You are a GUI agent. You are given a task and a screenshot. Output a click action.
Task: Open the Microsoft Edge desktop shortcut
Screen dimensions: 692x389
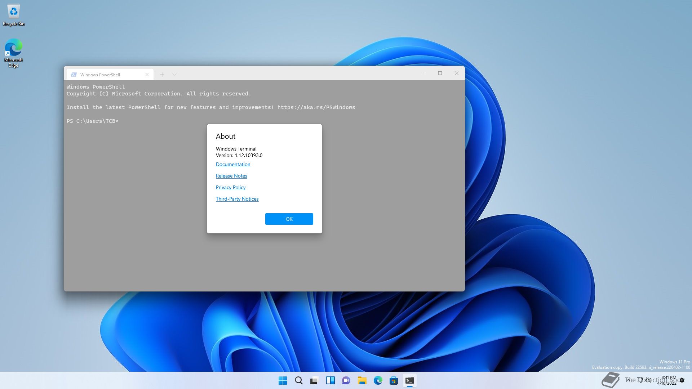13,53
